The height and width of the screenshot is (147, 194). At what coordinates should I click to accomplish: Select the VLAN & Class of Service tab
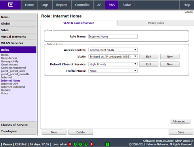79,23
